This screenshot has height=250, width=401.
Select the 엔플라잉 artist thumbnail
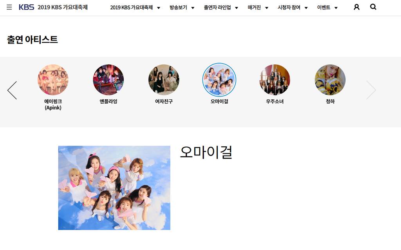pyautogui.click(x=108, y=80)
